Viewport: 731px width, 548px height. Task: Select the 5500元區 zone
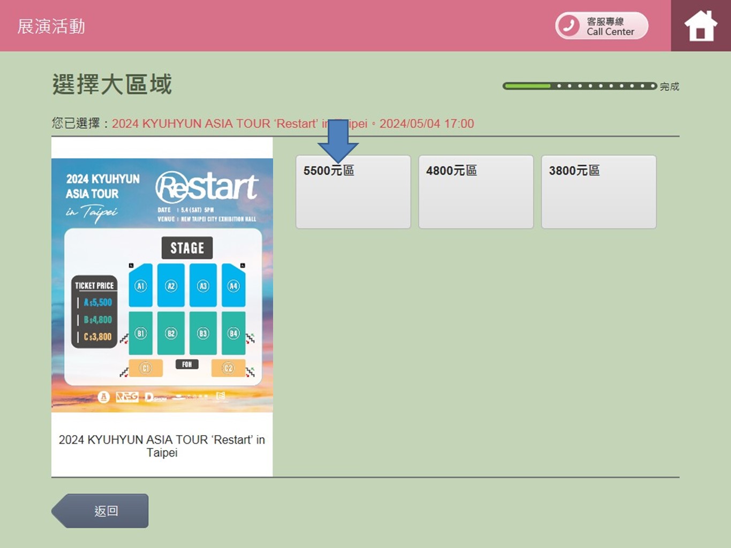(353, 192)
